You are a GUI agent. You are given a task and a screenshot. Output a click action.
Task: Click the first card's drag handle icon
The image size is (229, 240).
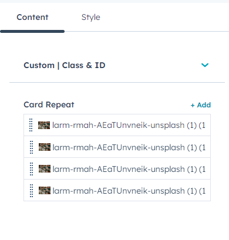click(x=31, y=125)
